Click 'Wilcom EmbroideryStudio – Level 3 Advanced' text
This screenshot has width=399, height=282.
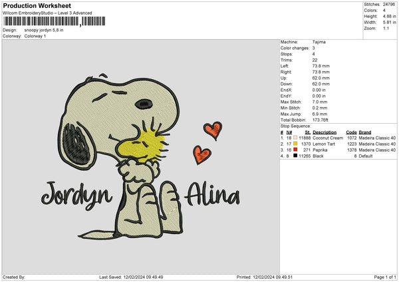(x=47, y=13)
